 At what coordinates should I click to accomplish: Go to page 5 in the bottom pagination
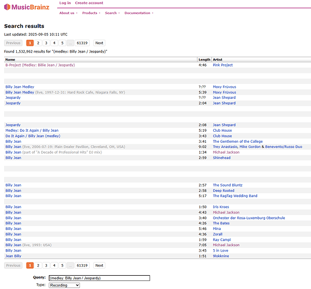(63, 265)
